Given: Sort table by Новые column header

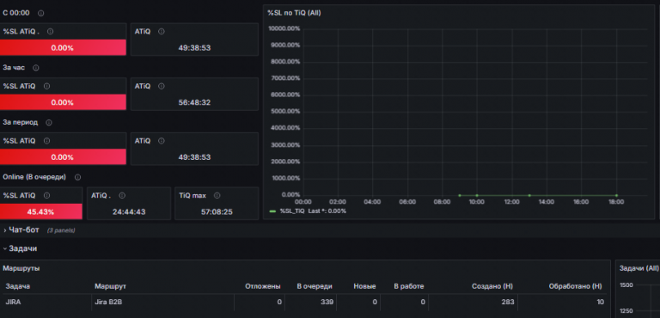Looking at the screenshot, I should tap(364, 286).
